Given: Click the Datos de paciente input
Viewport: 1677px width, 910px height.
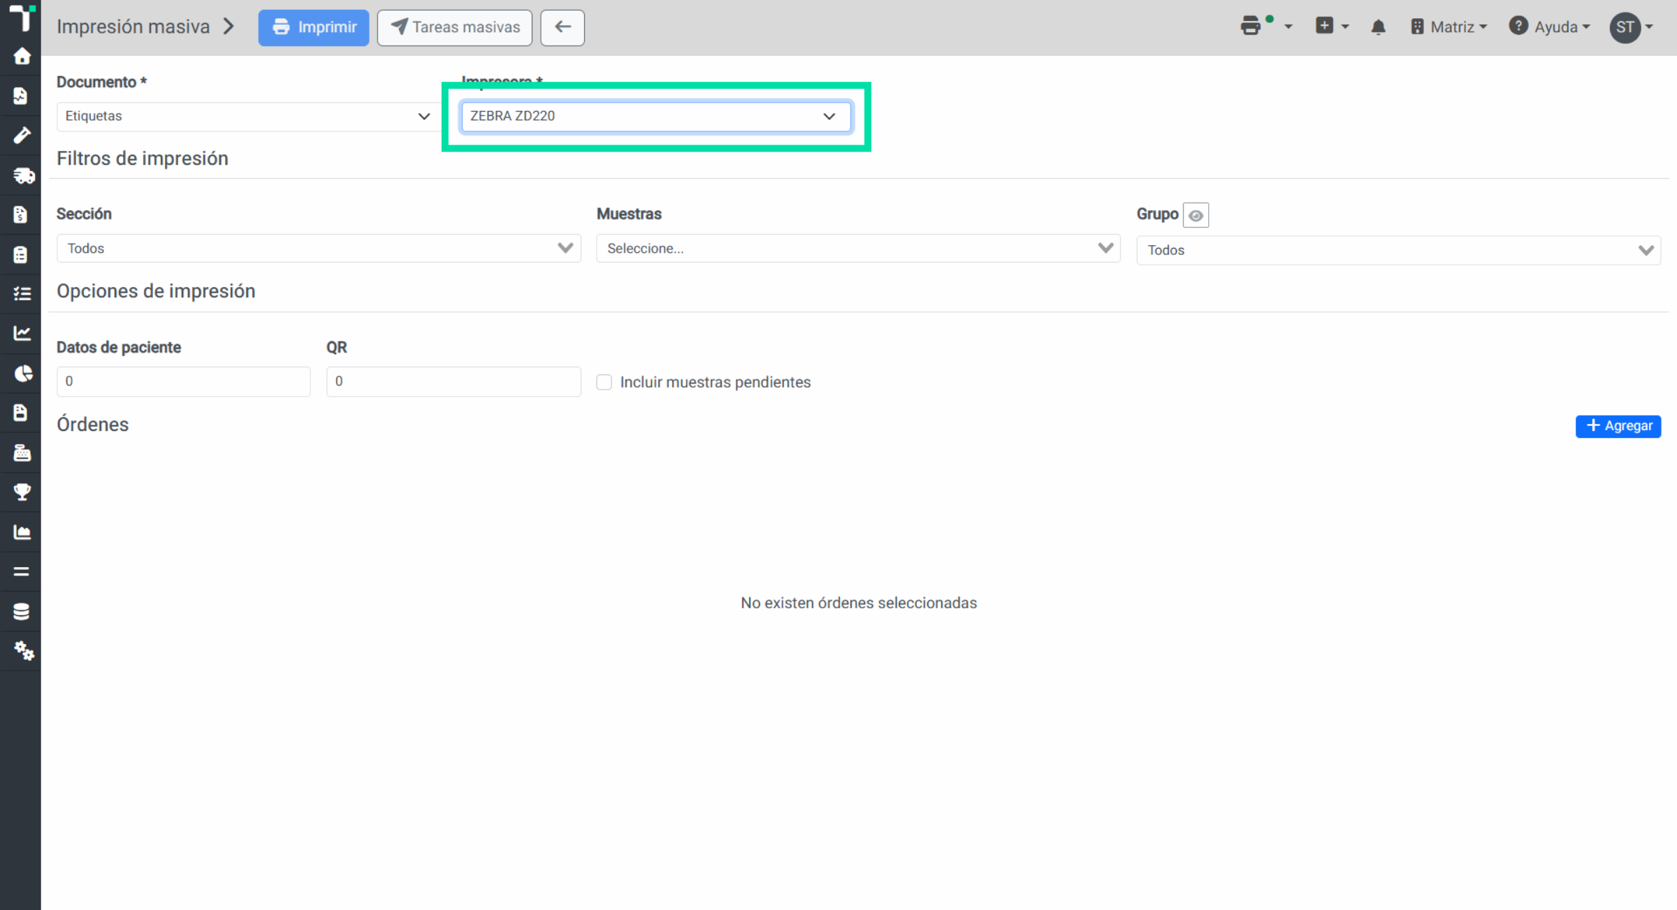Looking at the screenshot, I should [183, 381].
